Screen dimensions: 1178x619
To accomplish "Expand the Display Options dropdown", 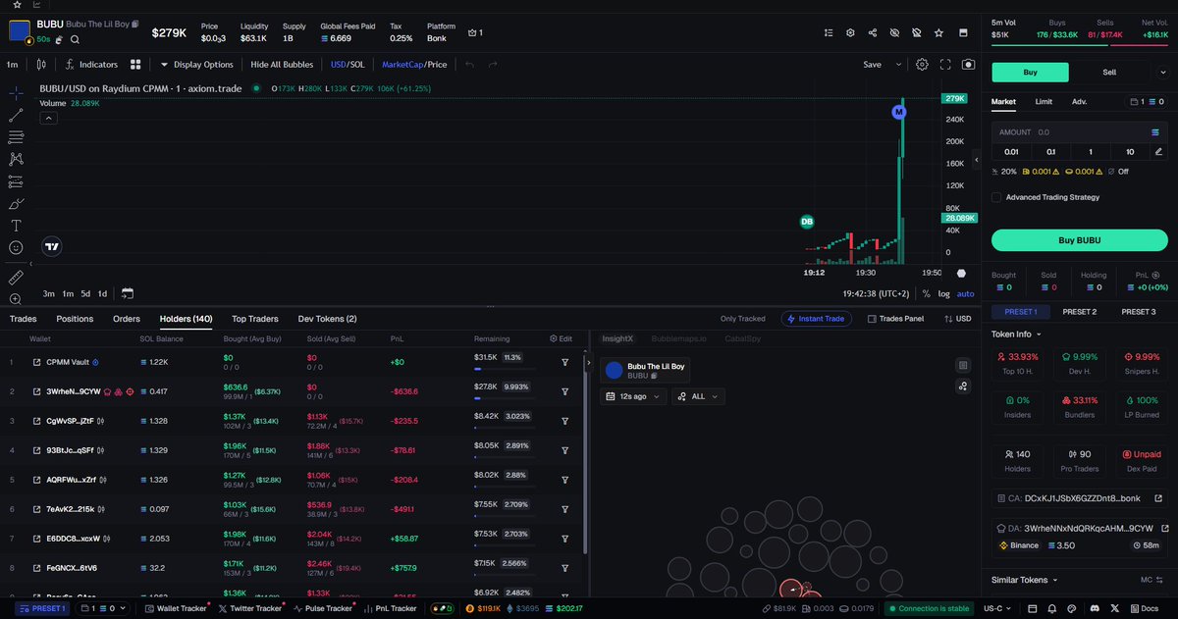I will click(197, 65).
